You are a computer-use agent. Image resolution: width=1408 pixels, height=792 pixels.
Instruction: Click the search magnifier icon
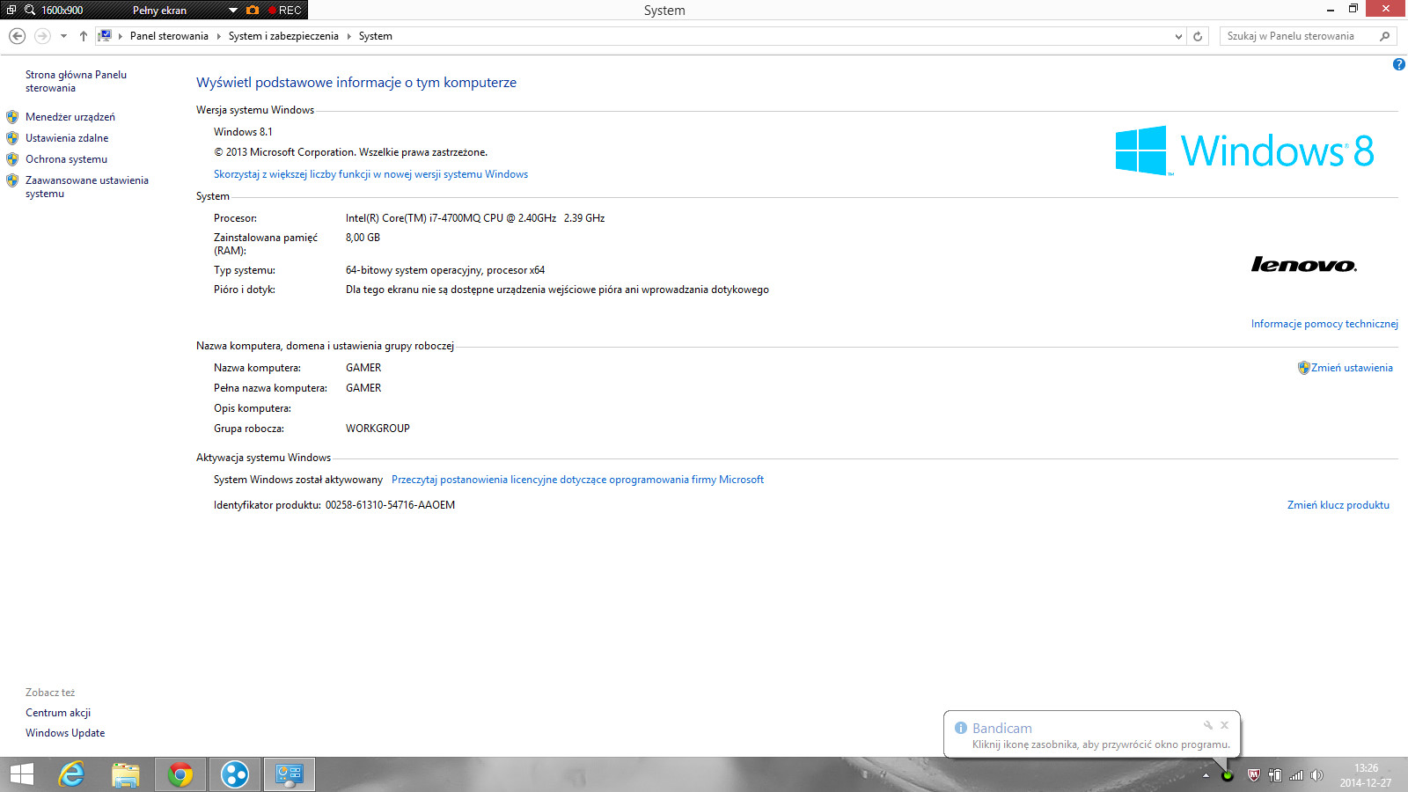pos(1384,36)
